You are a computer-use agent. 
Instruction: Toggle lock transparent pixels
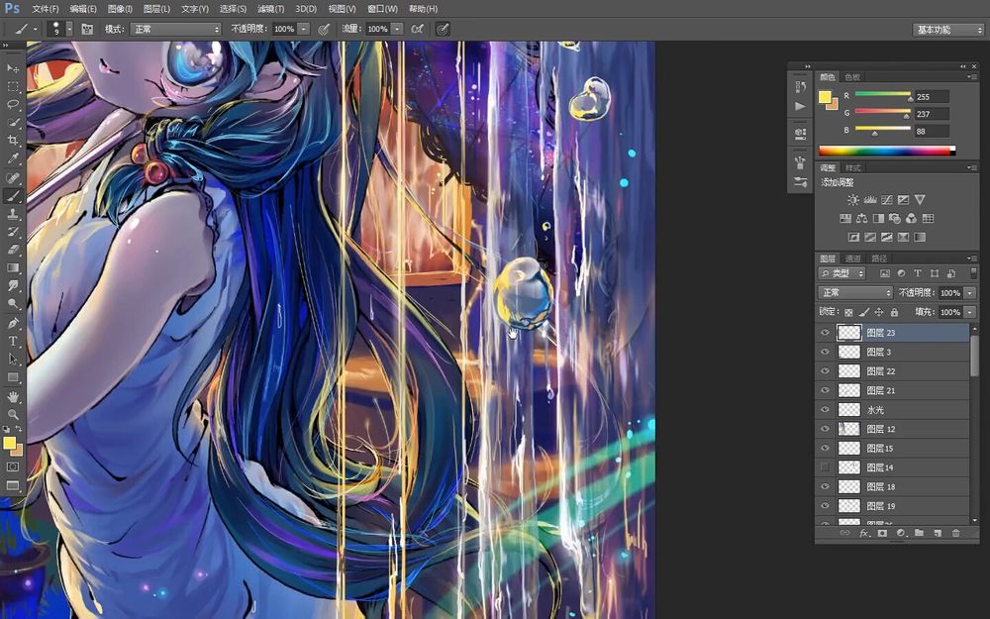coord(848,312)
